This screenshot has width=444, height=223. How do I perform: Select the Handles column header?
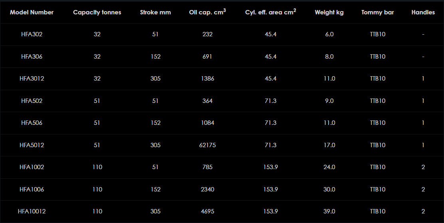(x=423, y=12)
